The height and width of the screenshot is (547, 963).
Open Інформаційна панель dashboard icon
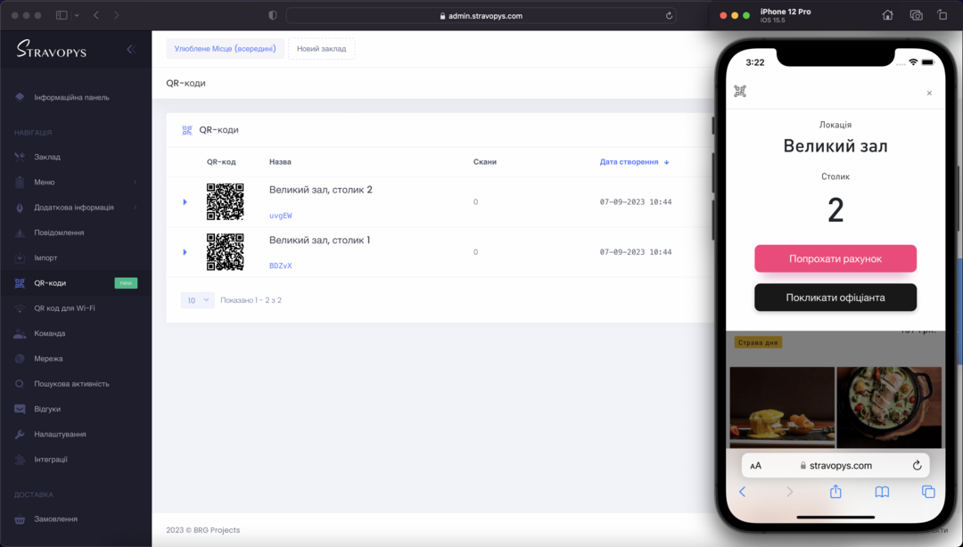tap(20, 97)
